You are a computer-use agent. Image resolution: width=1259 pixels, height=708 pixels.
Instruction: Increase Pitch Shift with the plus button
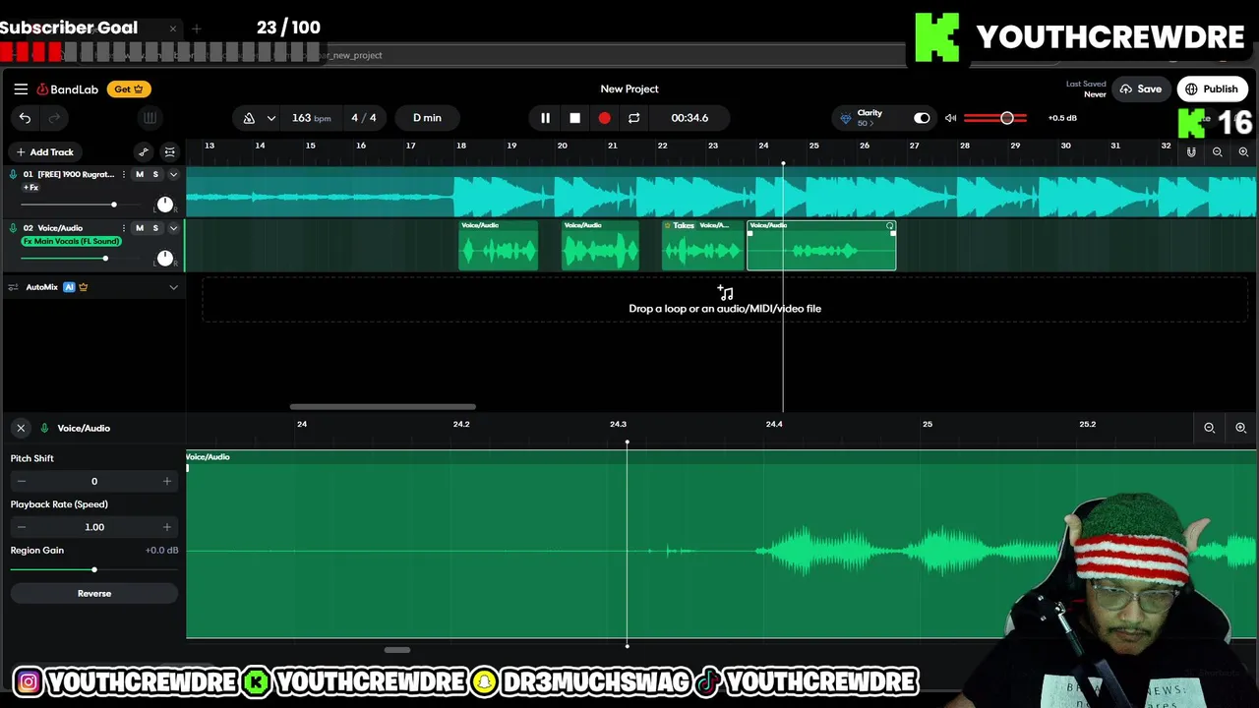coord(166,482)
